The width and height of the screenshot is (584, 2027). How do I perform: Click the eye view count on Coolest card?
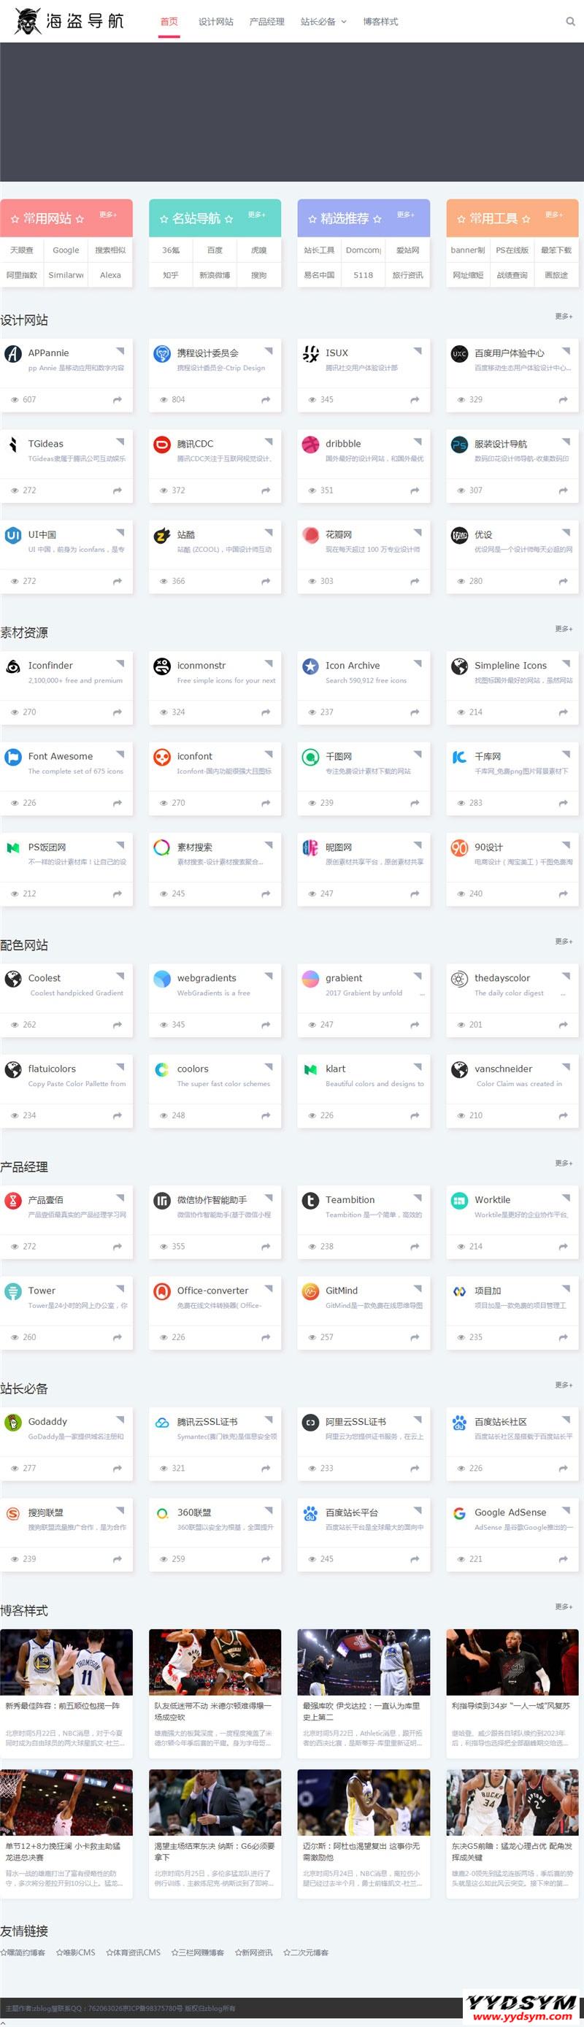coord(23,1025)
